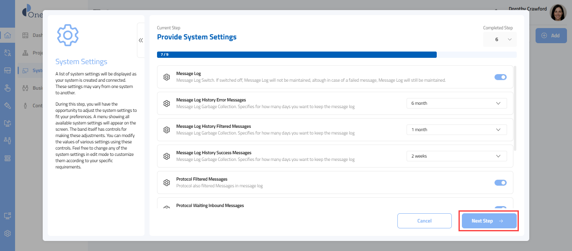Click gear icon beside Protocol Filtered Messages
The height and width of the screenshot is (251, 572).
(167, 183)
